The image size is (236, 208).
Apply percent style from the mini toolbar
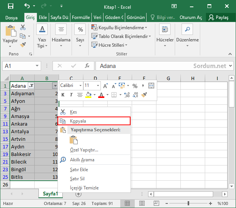(135, 86)
